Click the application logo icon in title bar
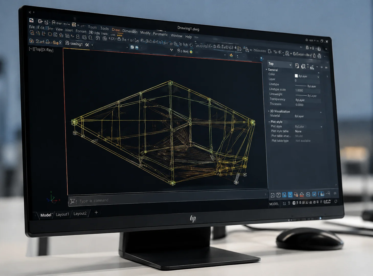 (x=31, y=20)
